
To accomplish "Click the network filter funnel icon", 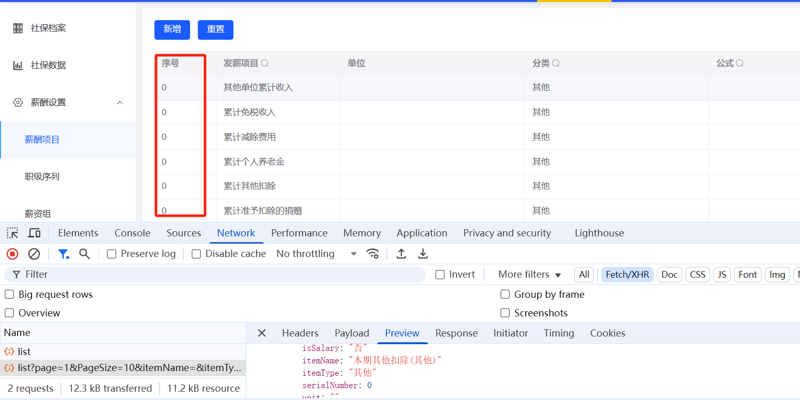I will click(x=63, y=253).
